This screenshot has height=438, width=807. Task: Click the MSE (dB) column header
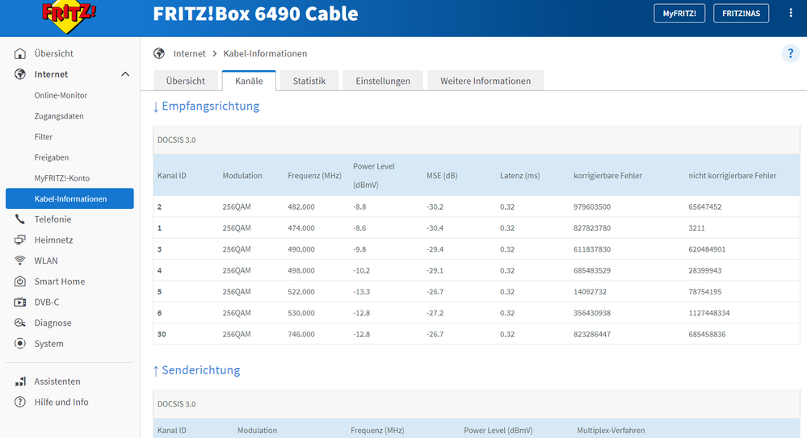(x=442, y=175)
